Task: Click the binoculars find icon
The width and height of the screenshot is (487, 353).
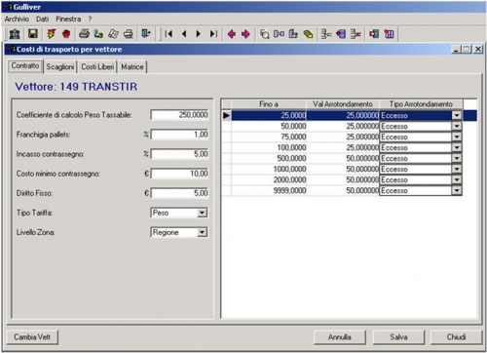Action: tap(279, 34)
